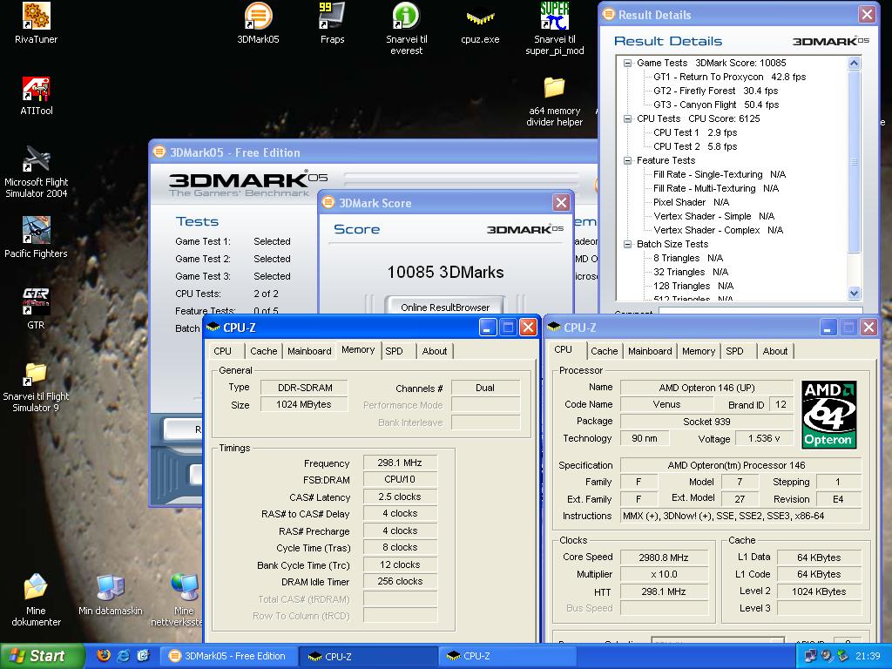Viewport: 892px width, 669px height.
Task: Activate the second CPU-Z taskbar button
Action: (508, 656)
